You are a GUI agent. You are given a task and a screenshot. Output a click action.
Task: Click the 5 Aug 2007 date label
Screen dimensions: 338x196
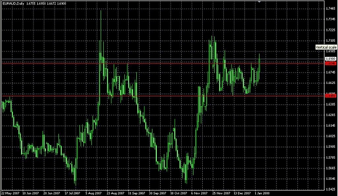[94, 193]
